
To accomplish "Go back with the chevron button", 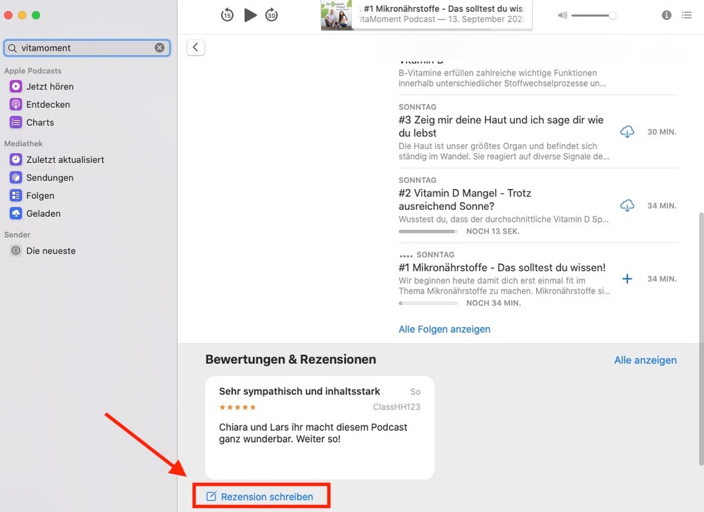I will [196, 47].
